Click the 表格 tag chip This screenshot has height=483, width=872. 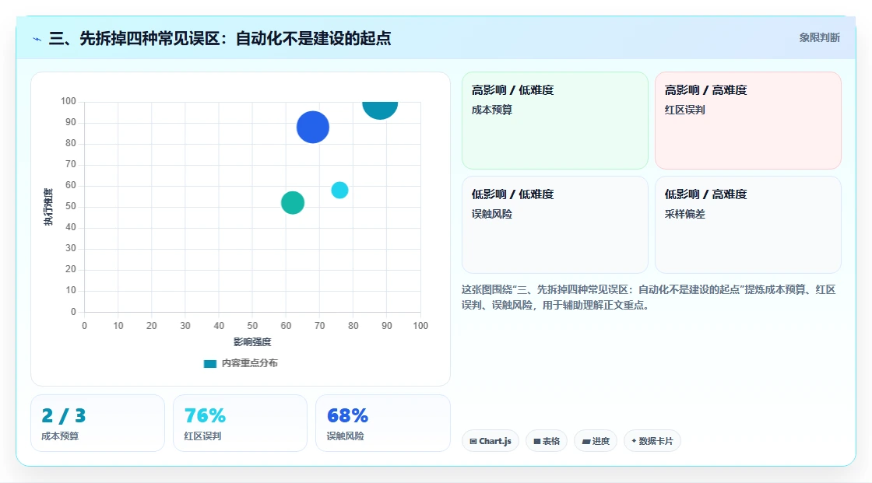(547, 441)
